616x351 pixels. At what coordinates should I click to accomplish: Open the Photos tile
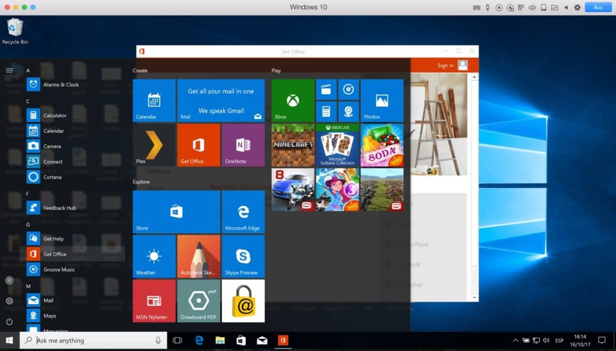pos(382,100)
